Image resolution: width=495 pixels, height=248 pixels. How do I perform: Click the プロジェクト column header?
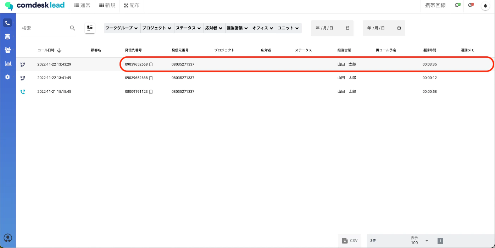point(224,50)
